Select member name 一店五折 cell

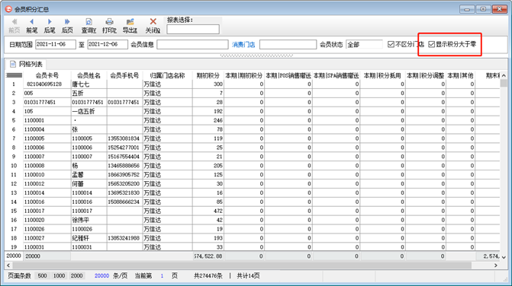(89, 111)
